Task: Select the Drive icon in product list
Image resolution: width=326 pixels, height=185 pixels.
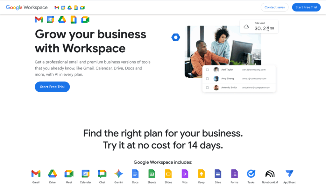Action: point(53,174)
